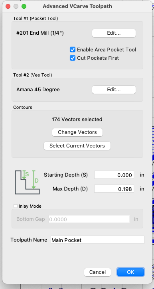The image size is (154, 289).
Task: Click the gray minimize window button
Action: (16, 6)
